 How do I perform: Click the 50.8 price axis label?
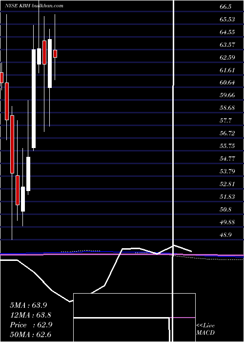[x=225, y=210]
